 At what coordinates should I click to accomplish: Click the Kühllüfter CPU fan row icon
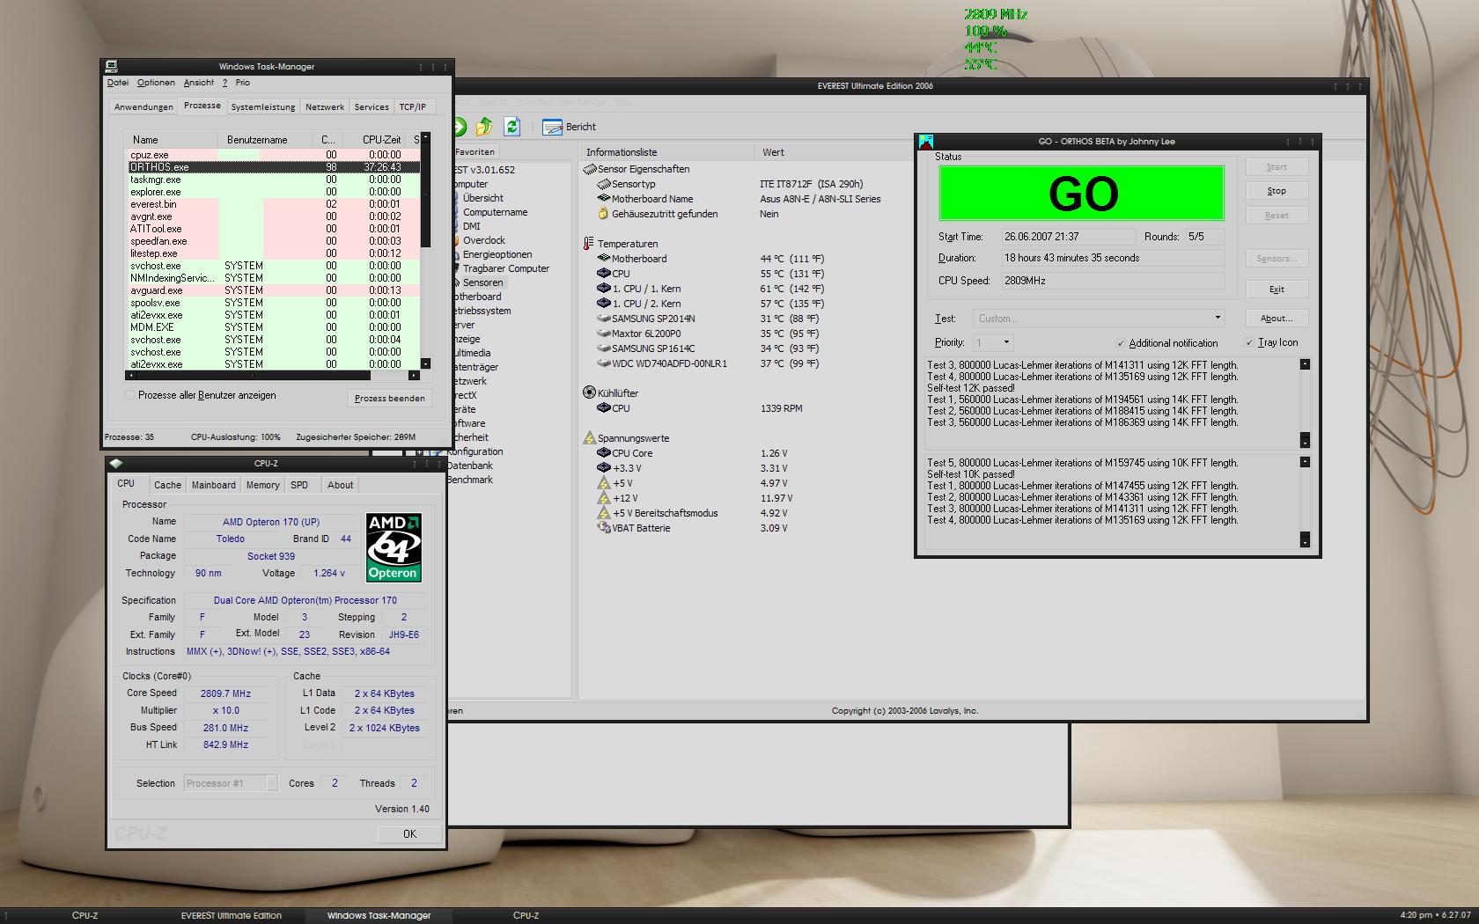coord(603,407)
